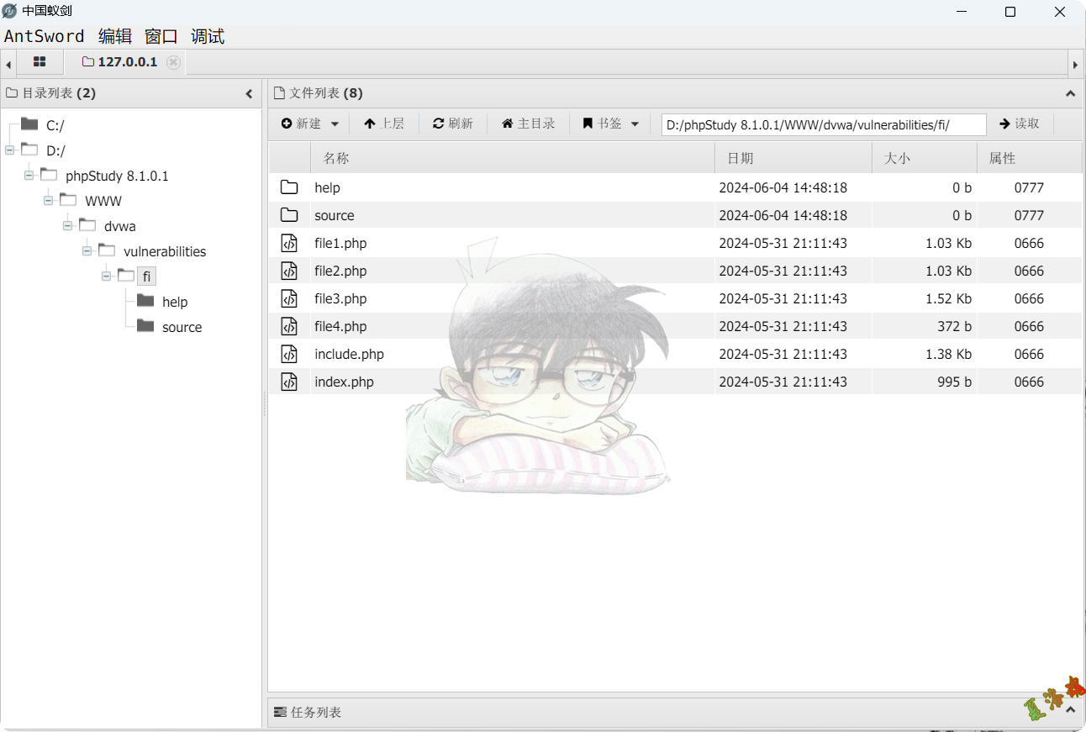This screenshot has width=1086, height=732.
Task: Collapse the WWW tree node
Action: click(x=48, y=201)
